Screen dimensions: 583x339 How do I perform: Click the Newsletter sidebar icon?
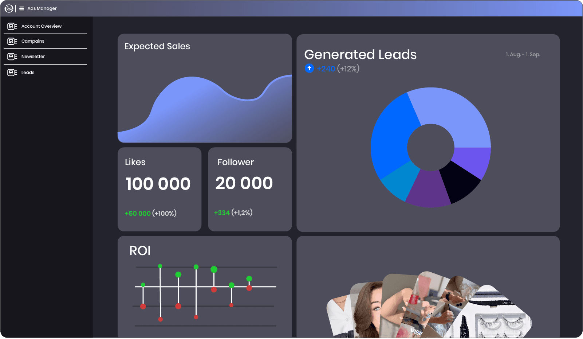12,56
